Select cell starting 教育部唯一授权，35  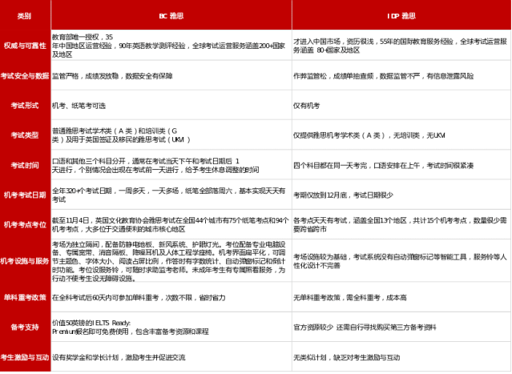click(x=171, y=46)
